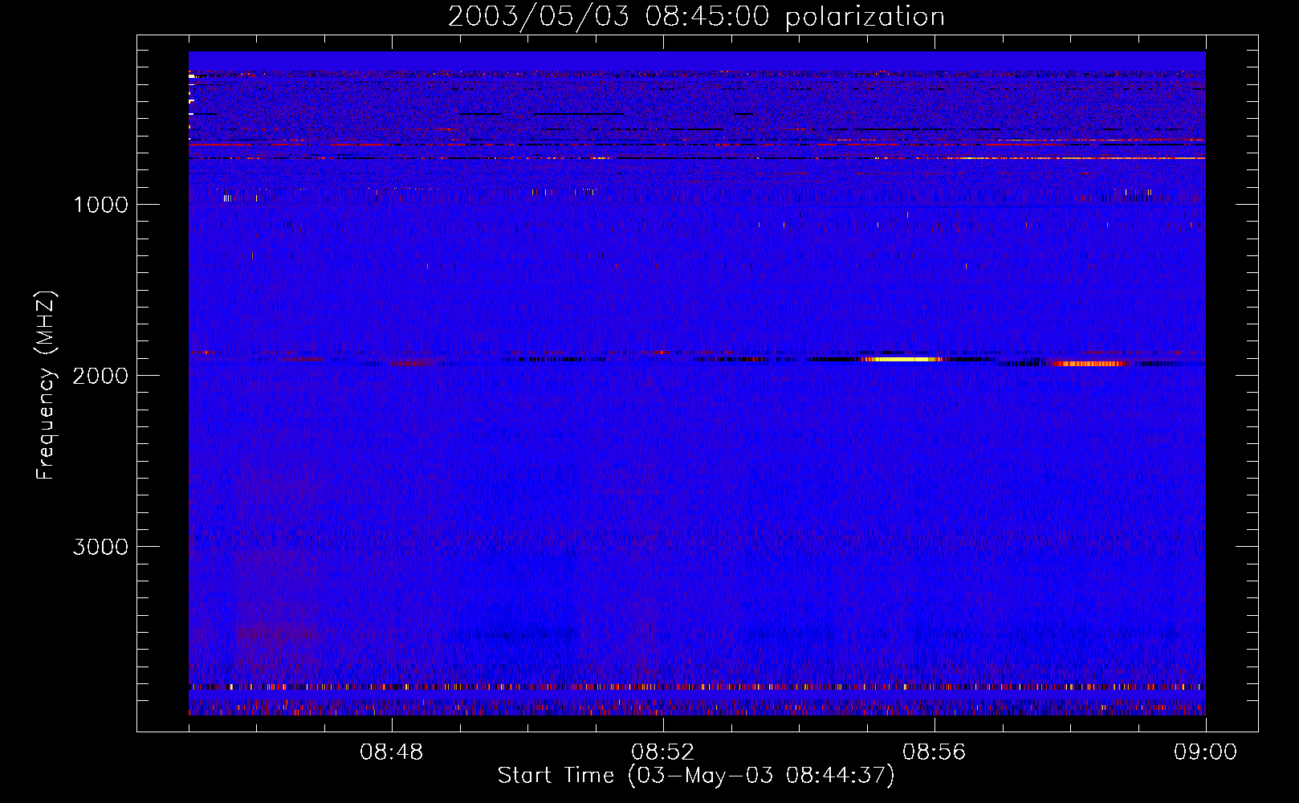Click the "Start Time (03-May-03 08:44:37)" label

[696, 776]
